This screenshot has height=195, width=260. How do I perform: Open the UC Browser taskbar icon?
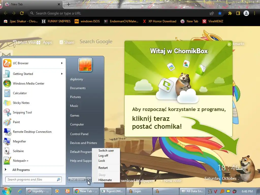68,191
